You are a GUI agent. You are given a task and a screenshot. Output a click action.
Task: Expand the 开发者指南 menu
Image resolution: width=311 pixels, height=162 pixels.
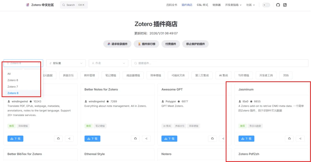[233, 5]
